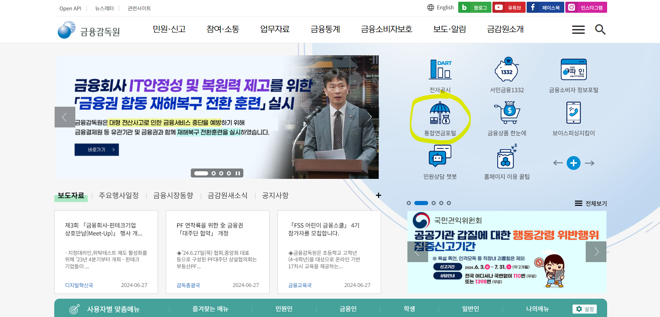The image size is (660, 317).
Task: Click the plus more icon beside 공지사항
Action: pos(378,195)
